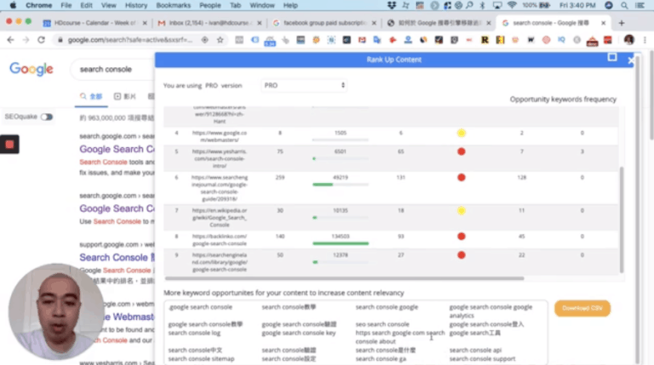Screen dimensions: 654x365
Task: Click the presenter webcam thumbnail
Action: (56, 311)
